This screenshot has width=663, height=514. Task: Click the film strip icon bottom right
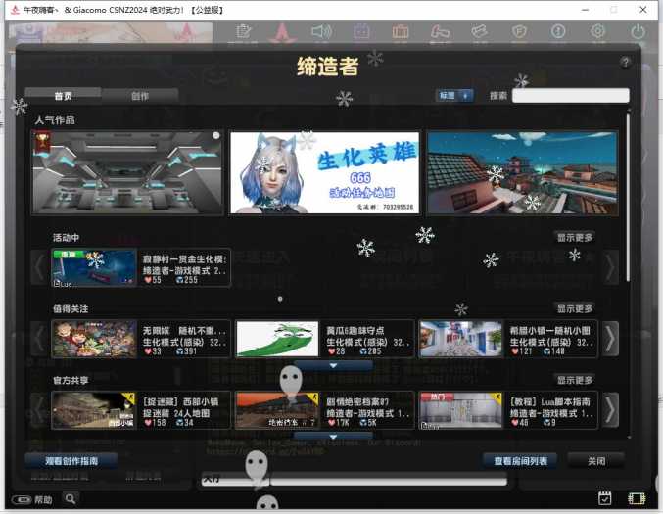coord(636,498)
